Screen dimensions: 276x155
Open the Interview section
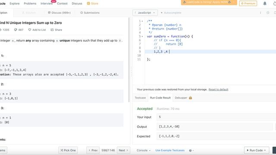[47, 3]
